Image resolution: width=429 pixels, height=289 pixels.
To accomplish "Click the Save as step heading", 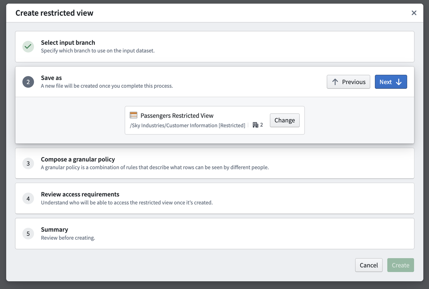I will click(52, 78).
